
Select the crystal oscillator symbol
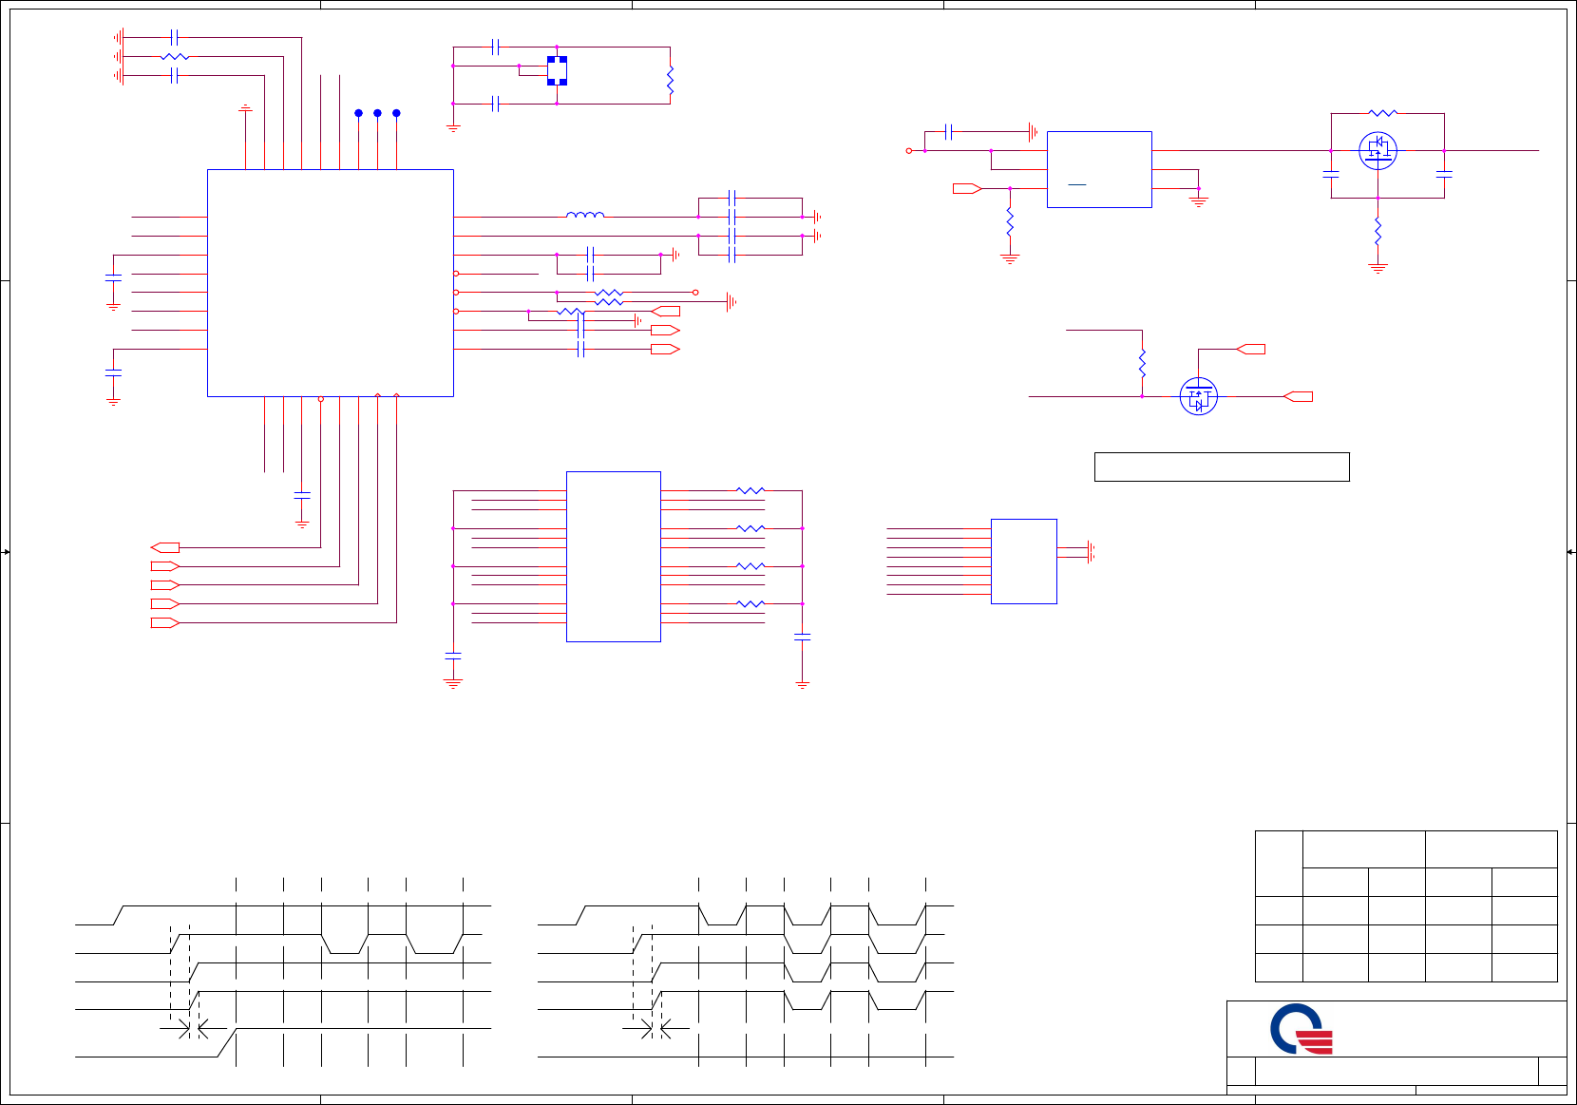click(x=557, y=70)
